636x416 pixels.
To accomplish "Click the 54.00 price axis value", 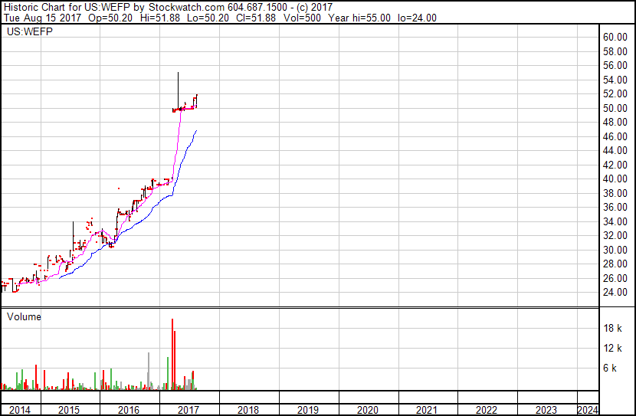I will pos(615,80).
